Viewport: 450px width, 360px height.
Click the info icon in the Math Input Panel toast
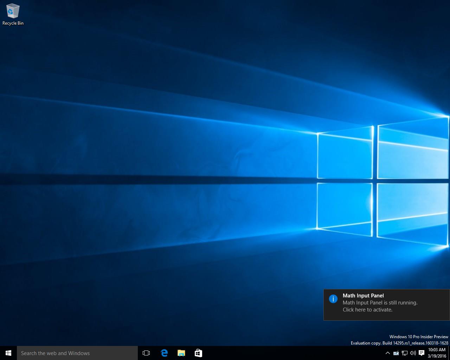333,299
